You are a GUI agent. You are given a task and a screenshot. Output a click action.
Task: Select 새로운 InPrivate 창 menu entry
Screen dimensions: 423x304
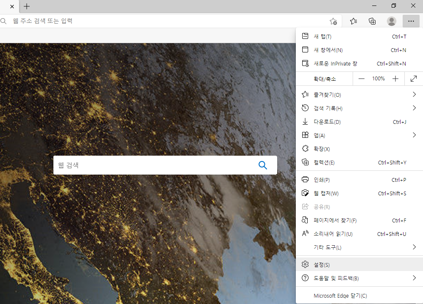359,63
